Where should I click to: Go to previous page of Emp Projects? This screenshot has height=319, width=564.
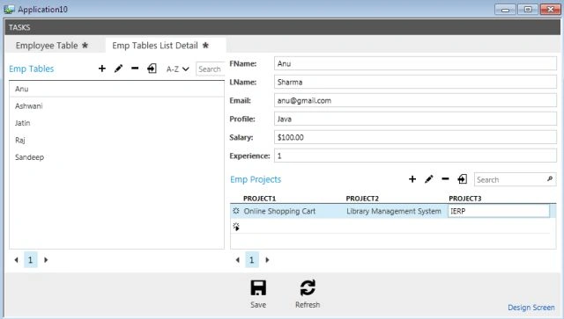237,260
